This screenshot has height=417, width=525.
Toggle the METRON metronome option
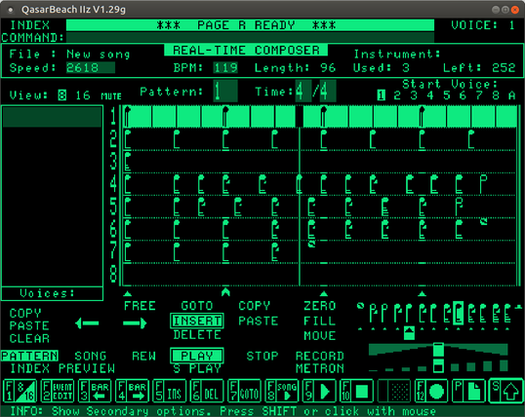click(320, 368)
